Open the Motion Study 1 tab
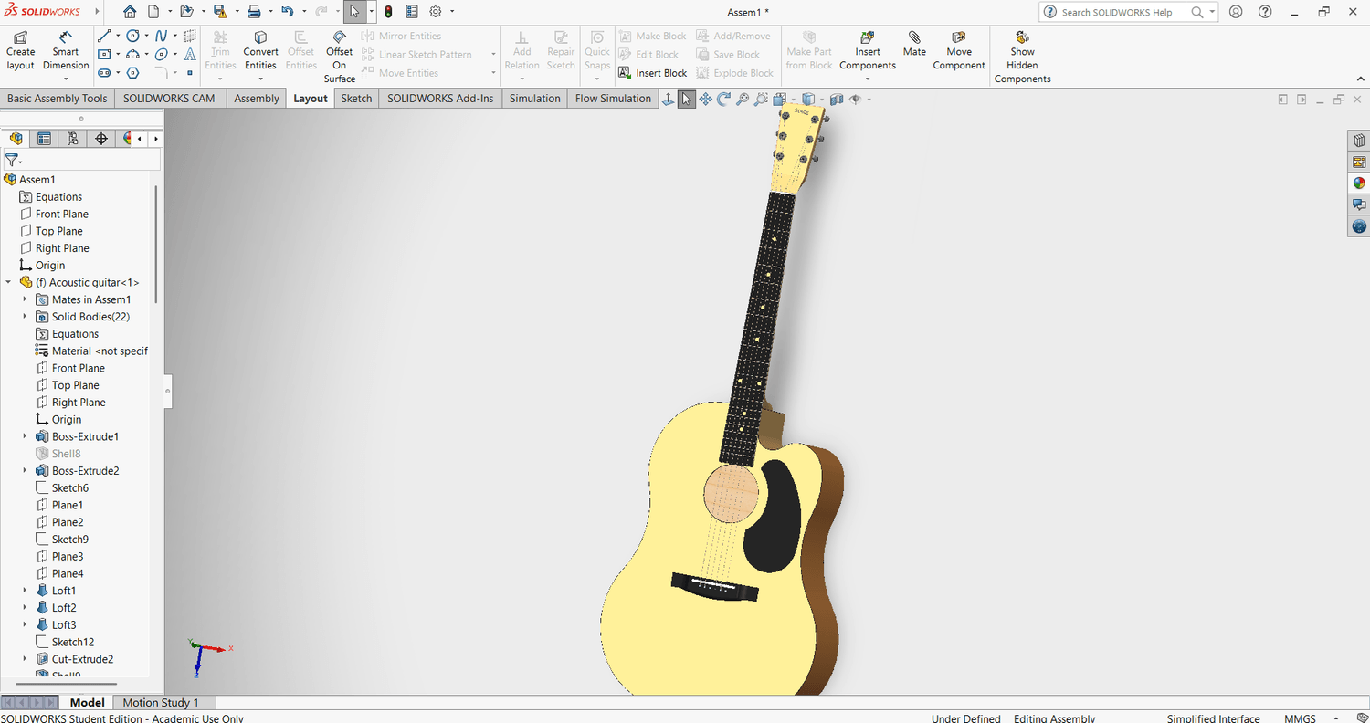1370x723 pixels. 160,702
